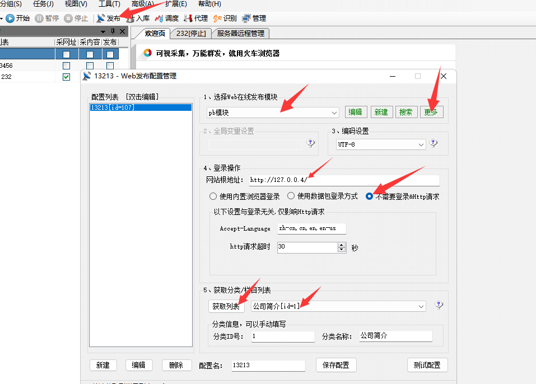Click the 停止 stop toolbar icon
Image resolution: width=536 pixels, height=384 pixels.
(68, 18)
